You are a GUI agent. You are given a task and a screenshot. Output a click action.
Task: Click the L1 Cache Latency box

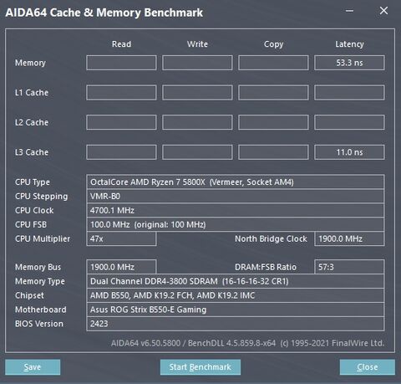(x=349, y=93)
